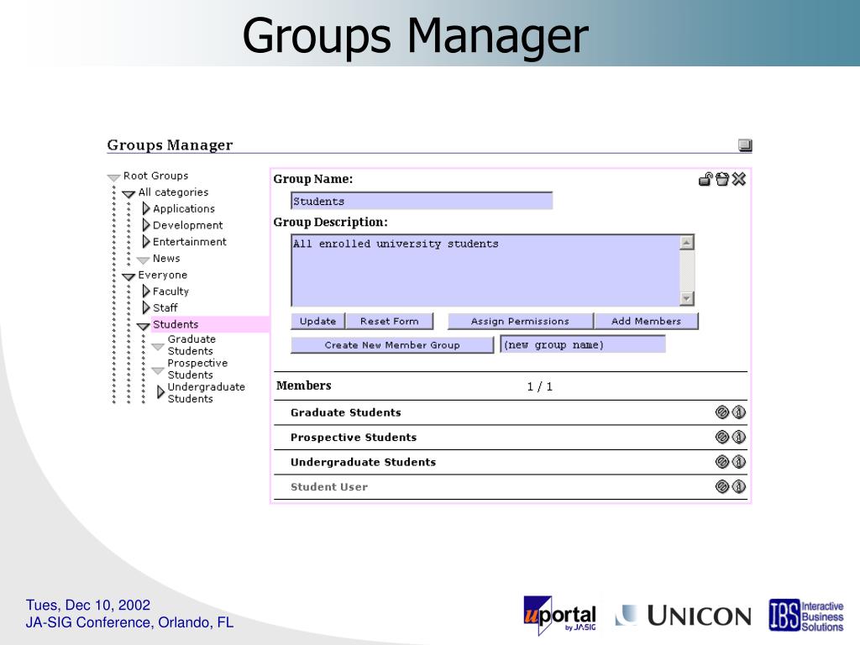Click the delete group trash icon
The height and width of the screenshot is (645, 860).
(x=721, y=180)
